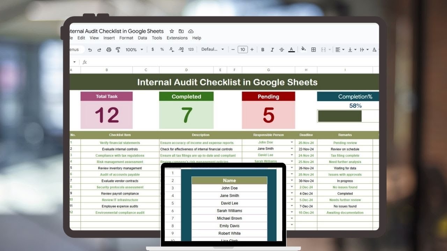Star the Internal Audit Checklist document

click(x=171, y=31)
